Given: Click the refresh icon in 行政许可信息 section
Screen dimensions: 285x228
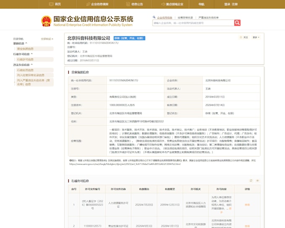Looking at the screenshot, I should pyautogui.click(x=251, y=181).
